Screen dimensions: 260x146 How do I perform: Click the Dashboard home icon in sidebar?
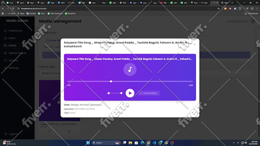(x=5, y=31)
